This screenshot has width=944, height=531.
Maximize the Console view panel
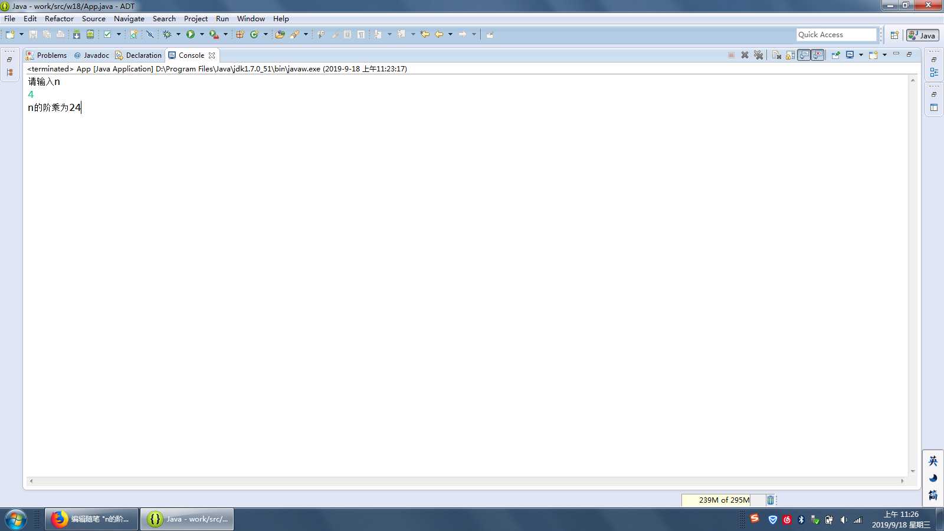[x=909, y=54]
